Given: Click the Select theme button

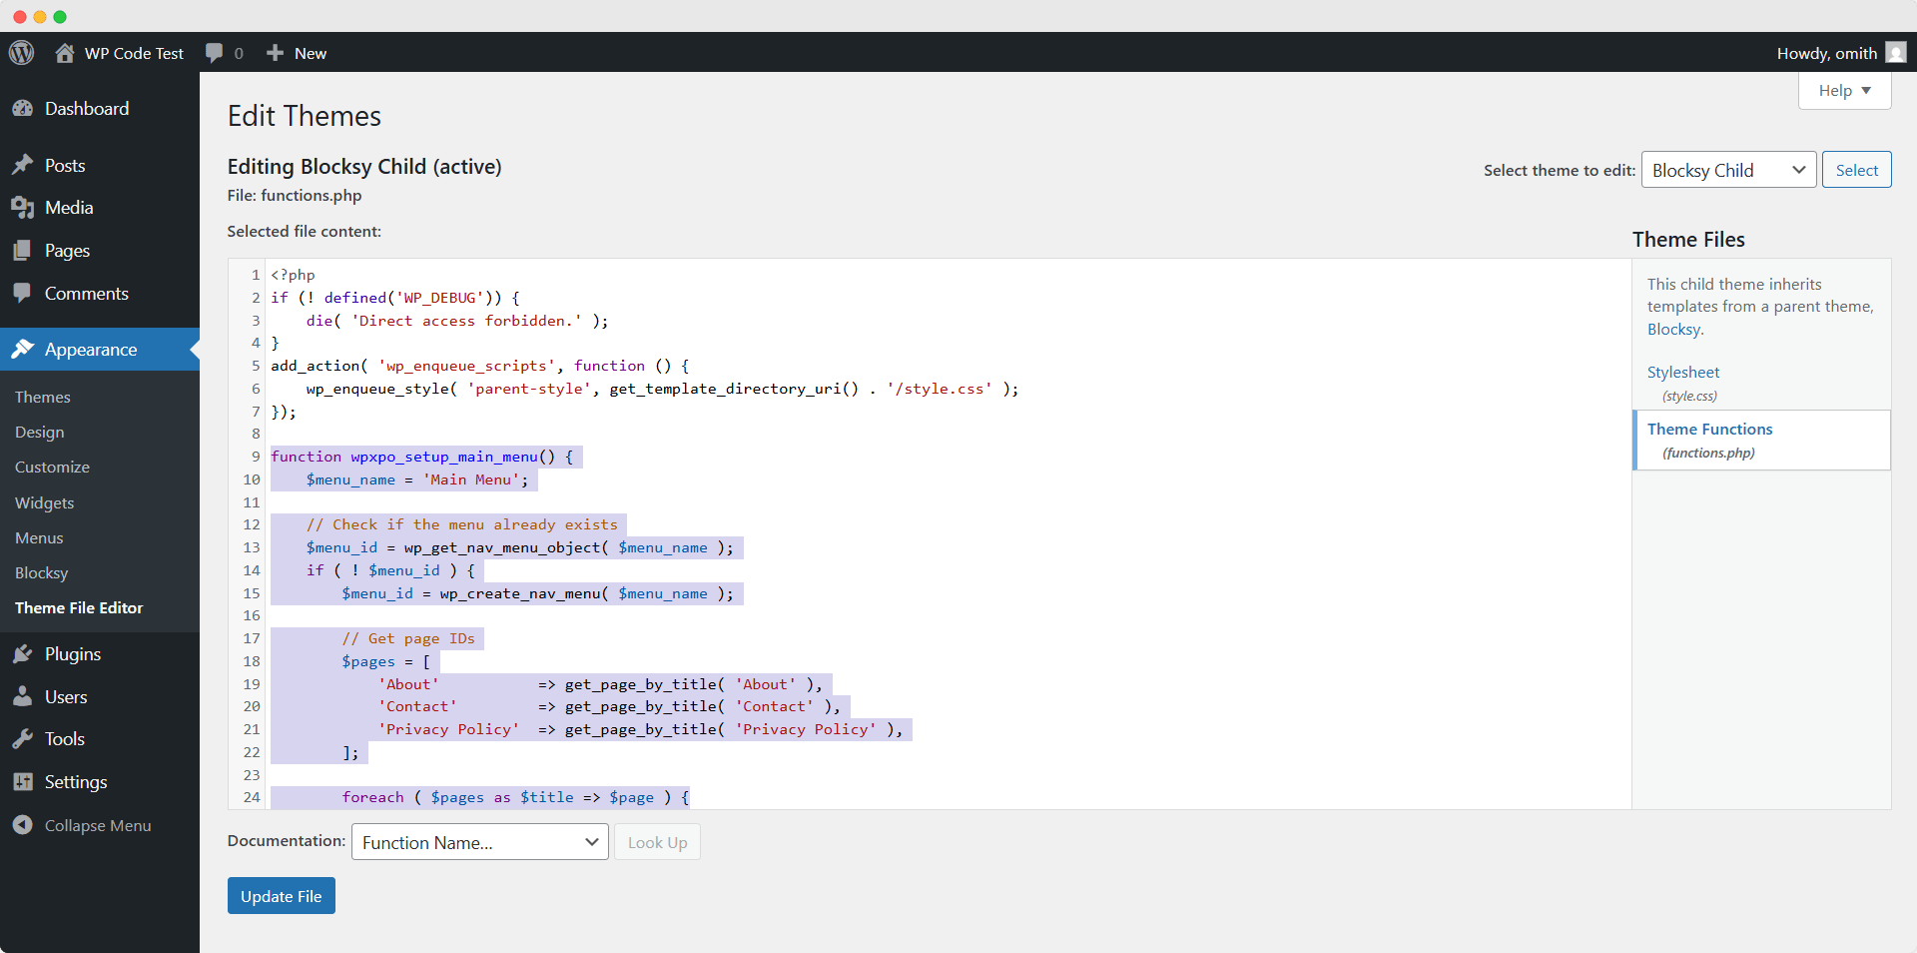Looking at the screenshot, I should pyautogui.click(x=1856, y=170).
